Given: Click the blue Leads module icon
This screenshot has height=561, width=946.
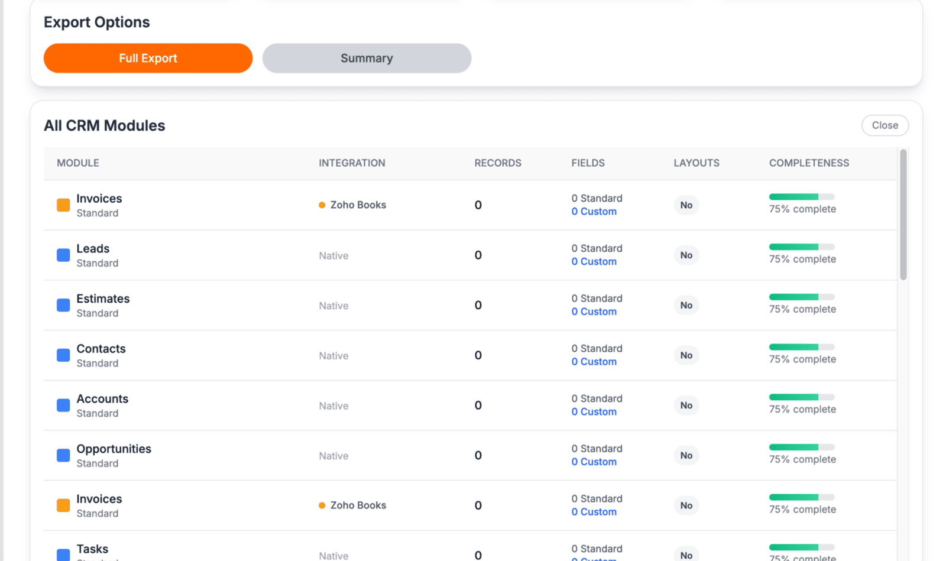Looking at the screenshot, I should 63,255.
